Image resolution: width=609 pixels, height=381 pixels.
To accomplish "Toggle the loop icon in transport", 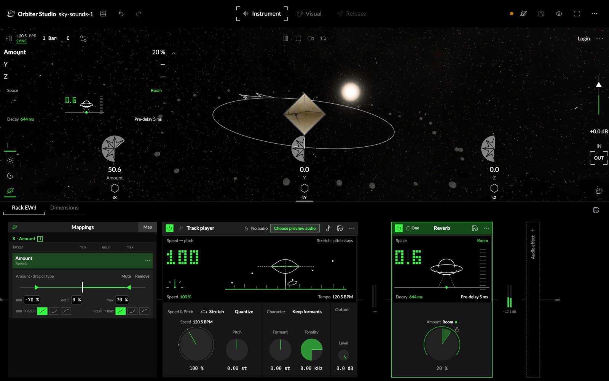I will point(323,38).
